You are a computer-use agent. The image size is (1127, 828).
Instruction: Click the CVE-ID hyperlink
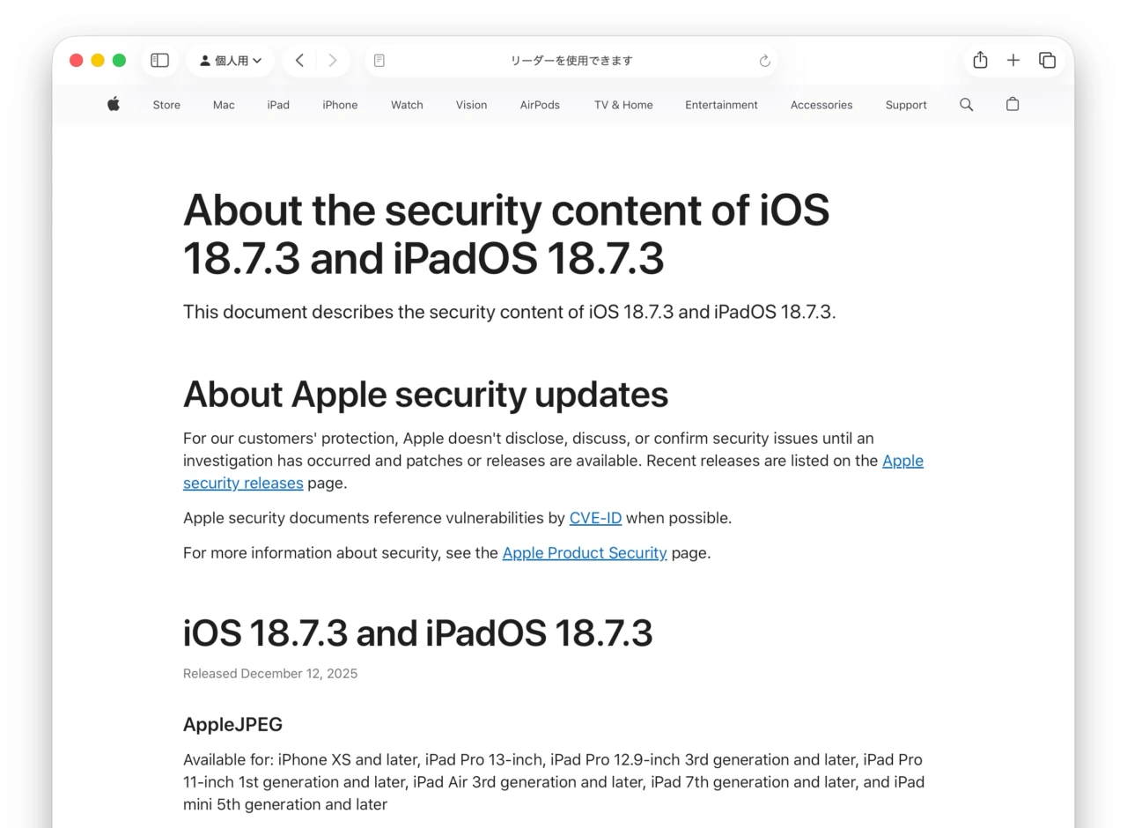click(x=595, y=518)
